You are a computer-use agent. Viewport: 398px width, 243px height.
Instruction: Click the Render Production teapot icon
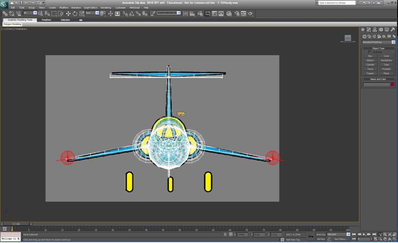tap(250, 14)
